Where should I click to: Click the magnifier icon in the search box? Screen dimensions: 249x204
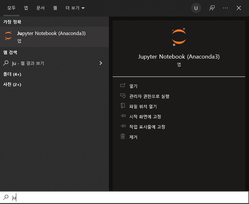pos(6,197)
